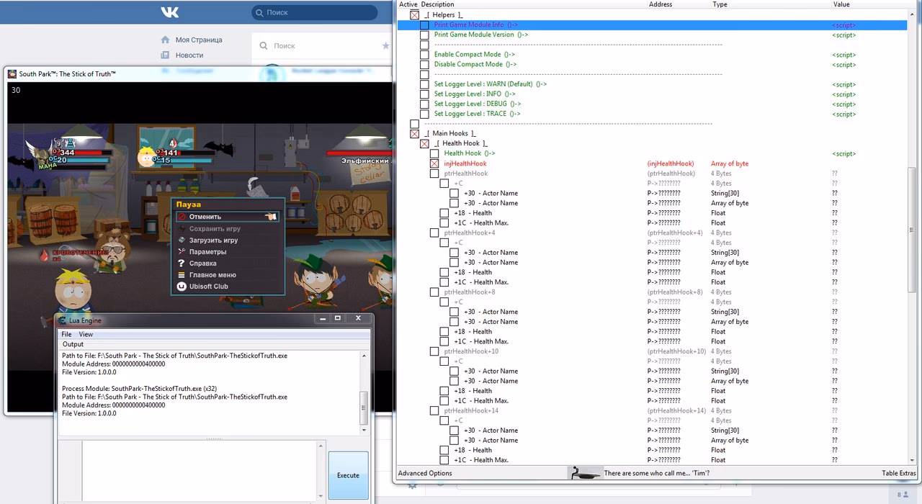Toggle the Health Hook script checkbox

434,153
